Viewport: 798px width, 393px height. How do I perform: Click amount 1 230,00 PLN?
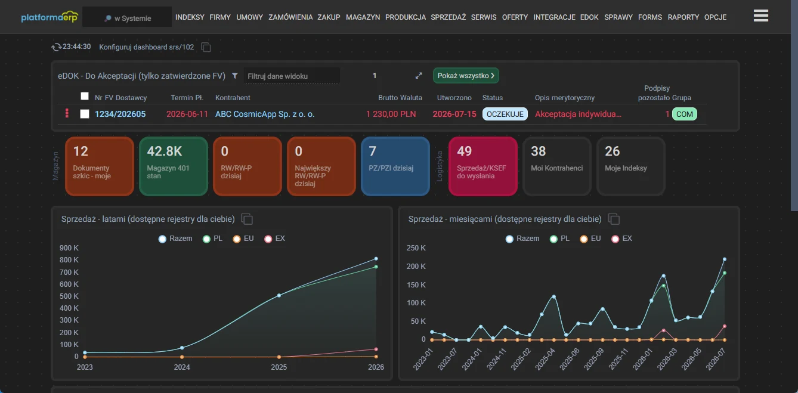(x=391, y=114)
